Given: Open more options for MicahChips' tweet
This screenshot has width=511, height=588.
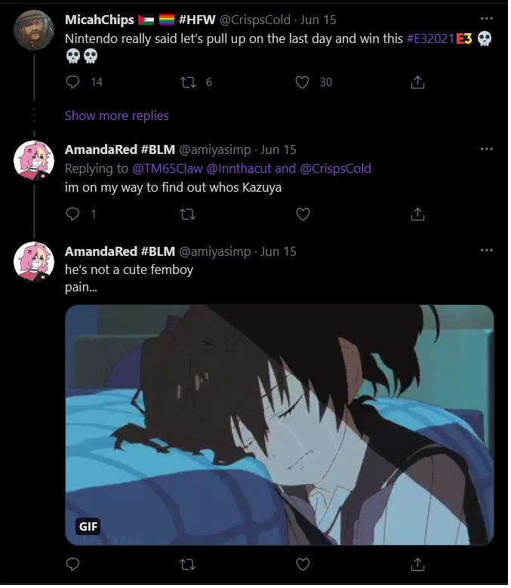Looking at the screenshot, I should point(486,18).
